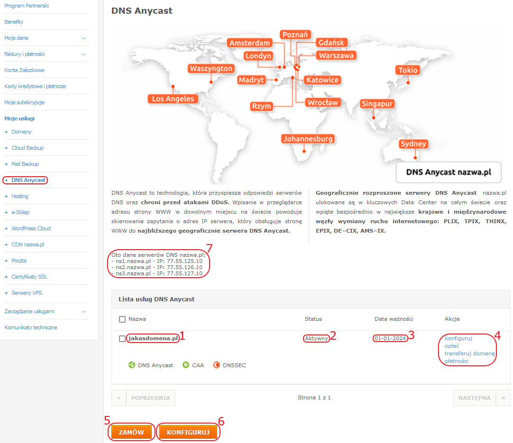Open the Benefity sidebar item
The image size is (513, 443).
point(14,22)
